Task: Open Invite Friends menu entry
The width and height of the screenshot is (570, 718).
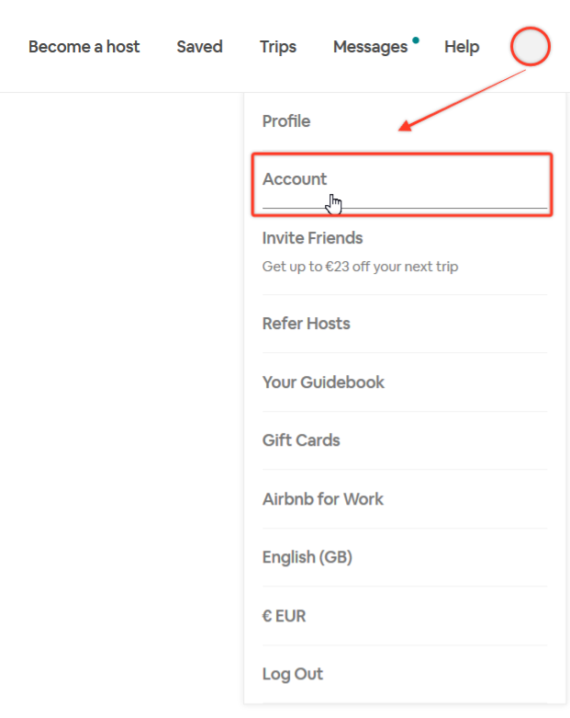Action: coord(312,238)
